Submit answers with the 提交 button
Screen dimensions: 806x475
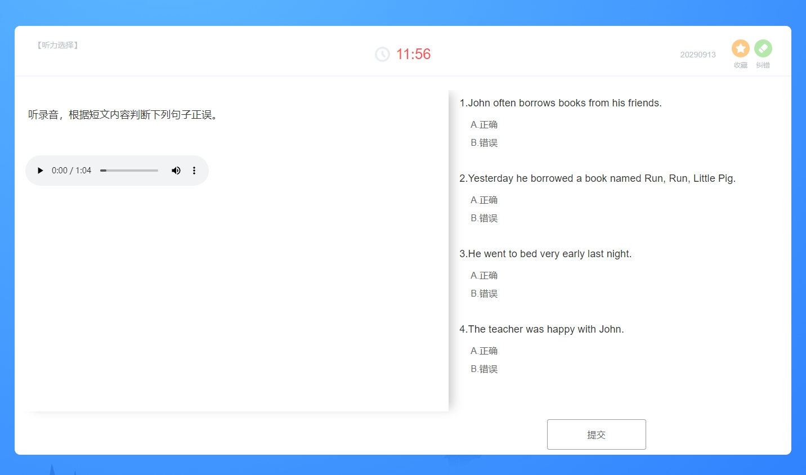(596, 434)
